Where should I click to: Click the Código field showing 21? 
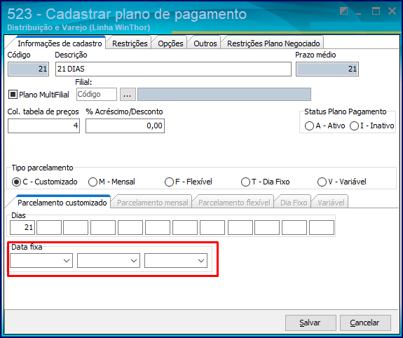tap(28, 69)
